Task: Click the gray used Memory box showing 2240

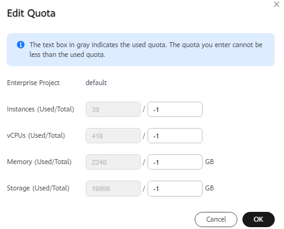Action: click(x=113, y=162)
